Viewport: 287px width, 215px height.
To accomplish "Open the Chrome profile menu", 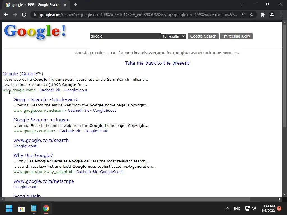I will click(x=272, y=15).
